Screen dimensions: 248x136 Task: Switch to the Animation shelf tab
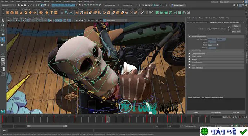[54, 9]
